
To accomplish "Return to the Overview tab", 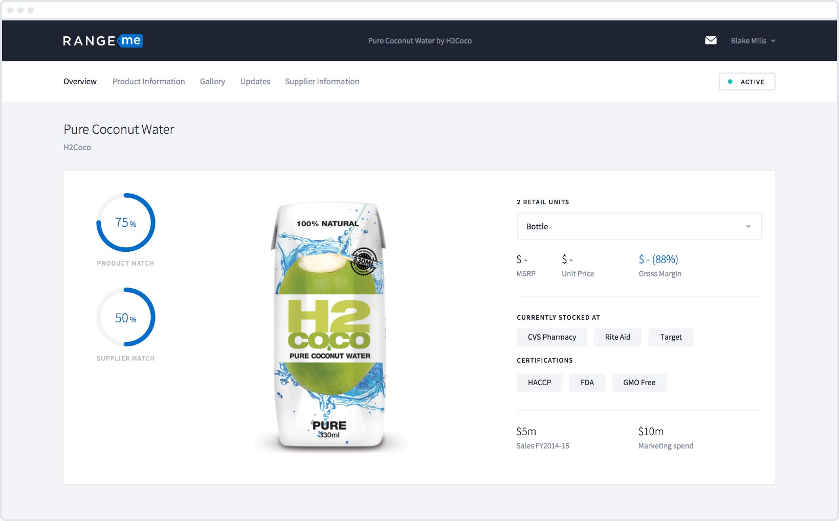I will 79,81.
